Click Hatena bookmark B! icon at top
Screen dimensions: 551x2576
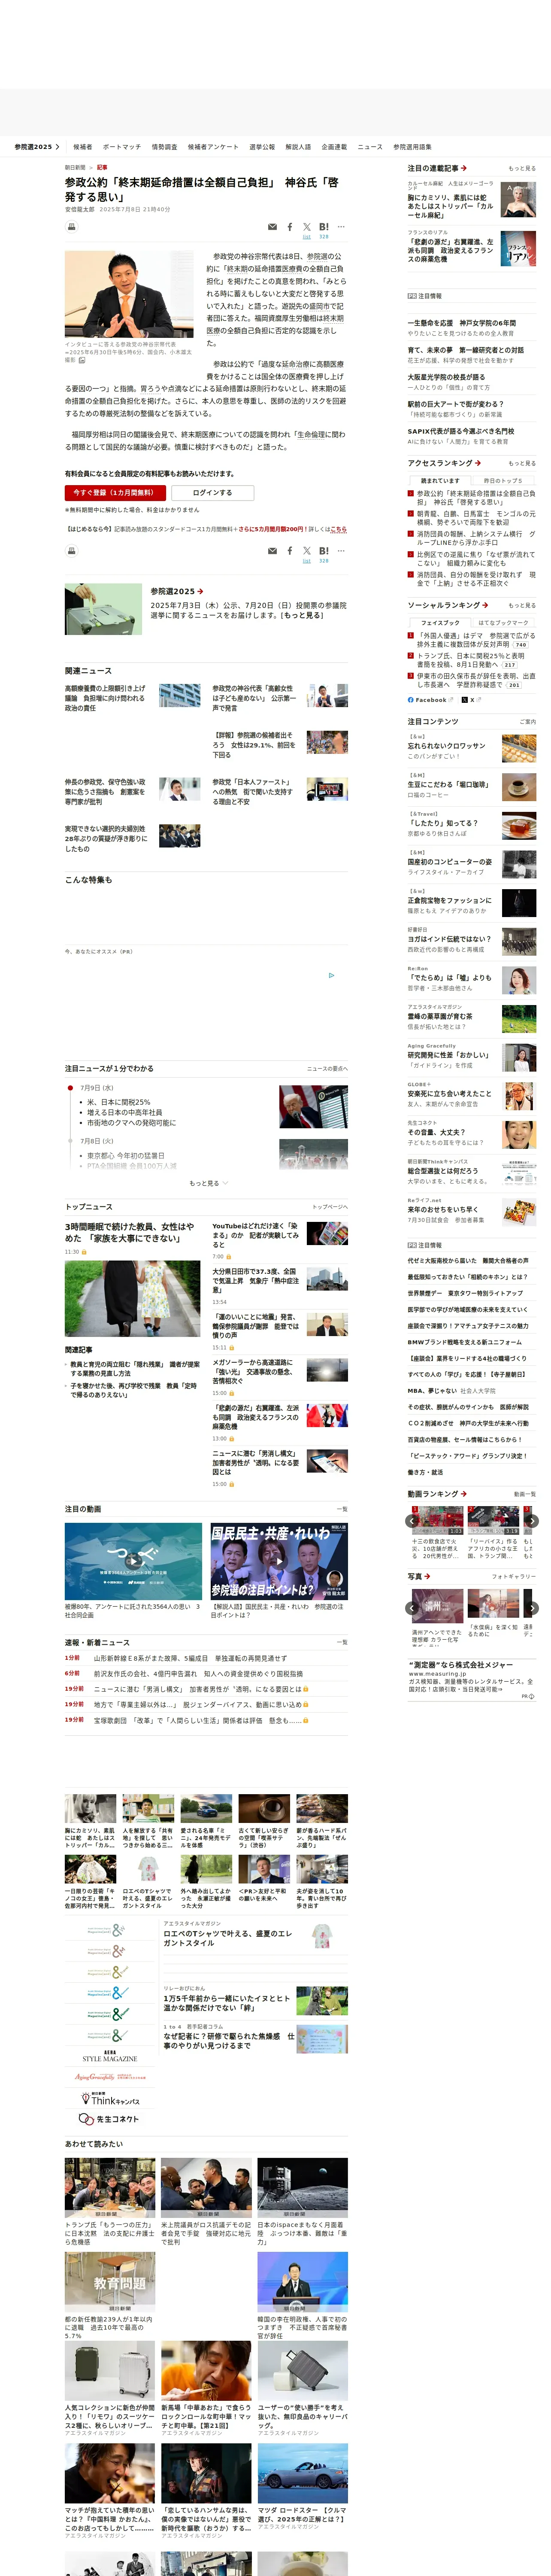coord(324,227)
